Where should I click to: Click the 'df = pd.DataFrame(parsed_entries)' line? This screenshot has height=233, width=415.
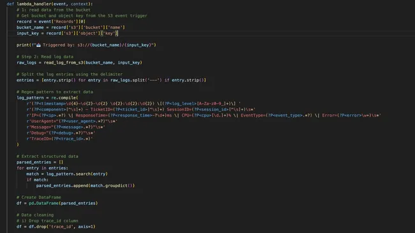(57, 203)
